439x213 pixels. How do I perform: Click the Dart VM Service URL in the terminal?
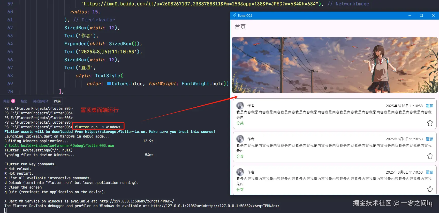coord(137,201)
